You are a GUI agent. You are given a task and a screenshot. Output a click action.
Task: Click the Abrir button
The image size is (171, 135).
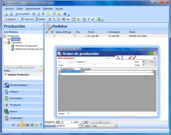(88, 126)
